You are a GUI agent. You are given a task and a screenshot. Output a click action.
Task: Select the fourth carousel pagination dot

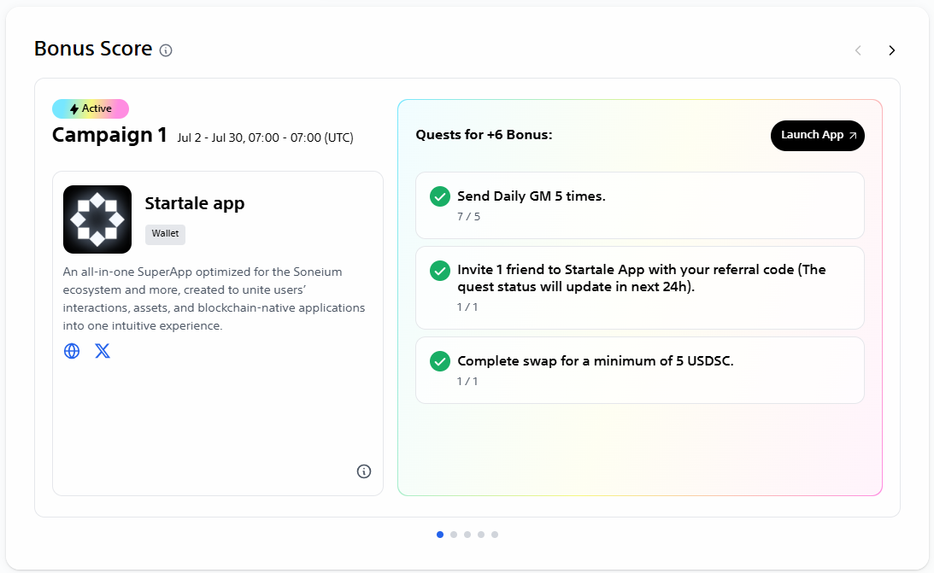481,535
